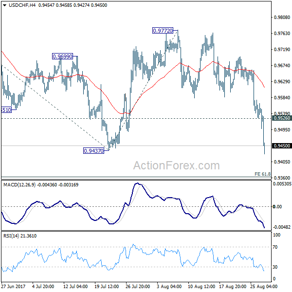Screen dimensions: 292x292
Task: Click the partially hidden 510 price label
Action: pos(6,110)
